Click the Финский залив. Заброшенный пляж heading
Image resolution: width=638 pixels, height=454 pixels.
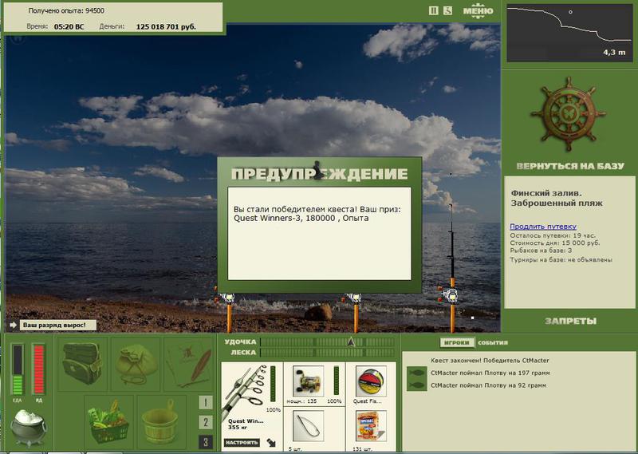click(x=557, y=198)
